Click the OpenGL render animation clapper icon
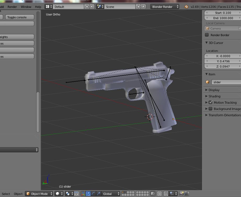The image size is (241, 197). coord(187,194)
